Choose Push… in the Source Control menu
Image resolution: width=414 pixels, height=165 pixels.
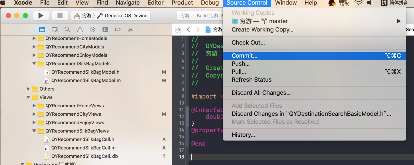tap(314, 64)
